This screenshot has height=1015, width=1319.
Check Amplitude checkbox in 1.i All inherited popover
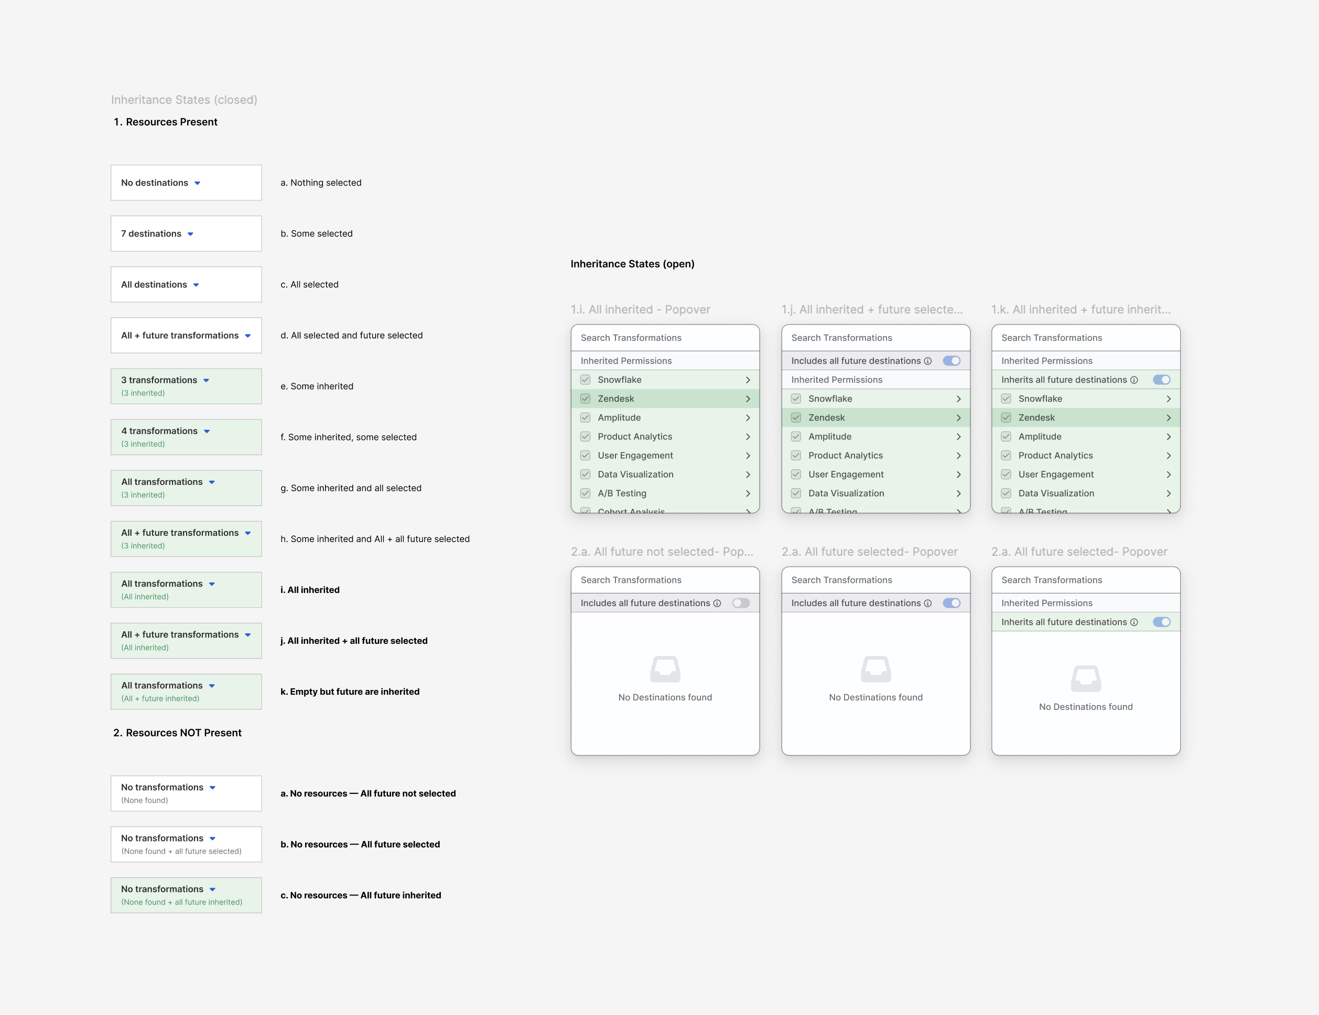[x=585, y=418]
